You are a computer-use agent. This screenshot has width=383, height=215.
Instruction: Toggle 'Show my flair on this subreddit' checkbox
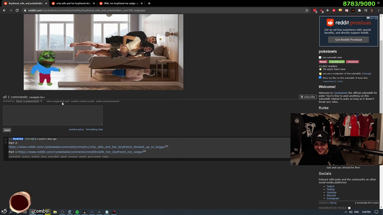pyautogui.click(x=320, y=78)
